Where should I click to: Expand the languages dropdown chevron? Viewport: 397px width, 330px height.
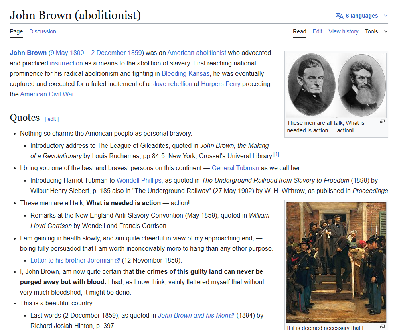385,16
